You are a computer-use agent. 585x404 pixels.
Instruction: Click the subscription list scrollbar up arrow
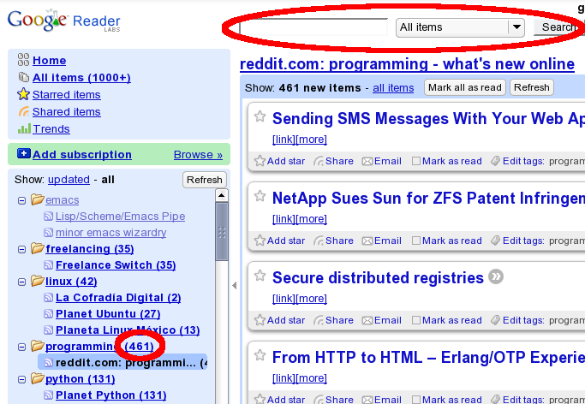point(222,195)
